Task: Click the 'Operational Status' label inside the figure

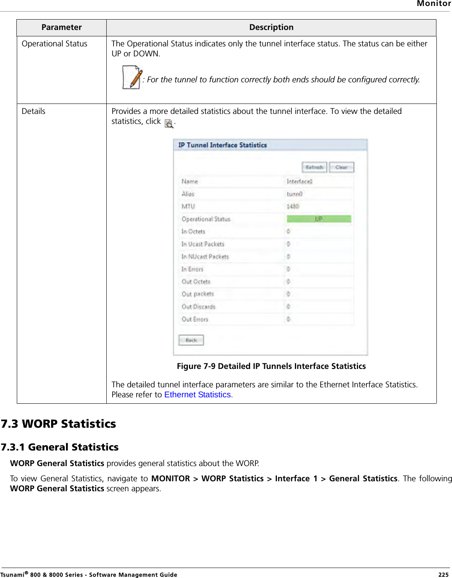Action: point(206,219)
